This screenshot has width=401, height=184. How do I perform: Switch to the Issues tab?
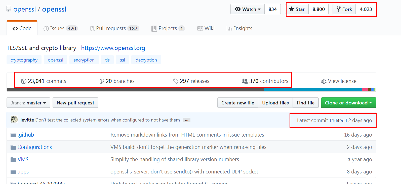pos(60,28)
